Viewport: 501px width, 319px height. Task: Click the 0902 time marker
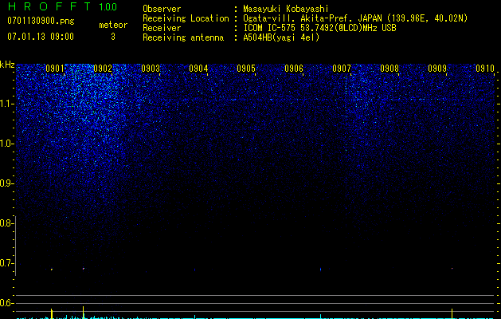pyautogui.click(x=103, y=69)
